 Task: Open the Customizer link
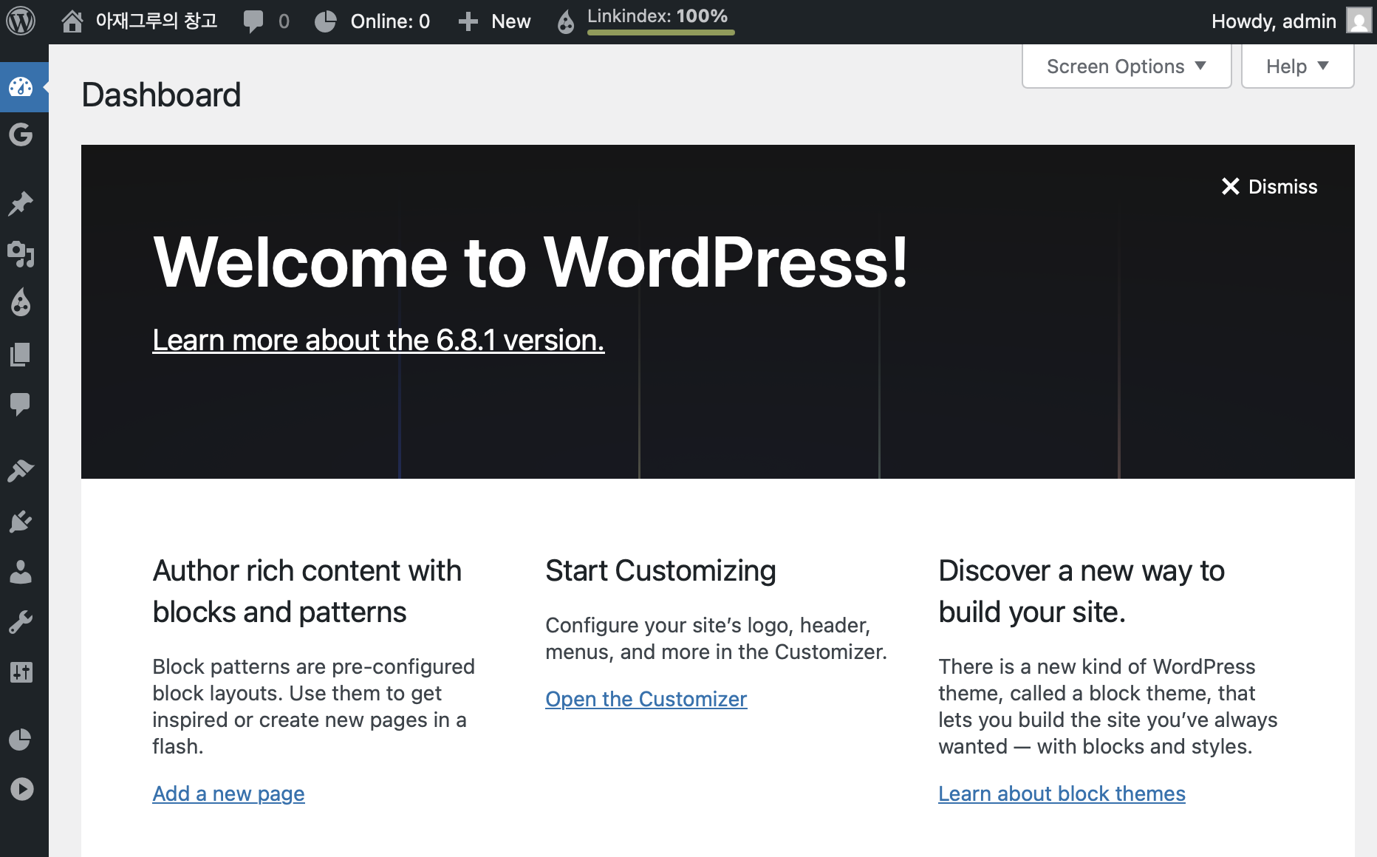[x=646, y=699]
